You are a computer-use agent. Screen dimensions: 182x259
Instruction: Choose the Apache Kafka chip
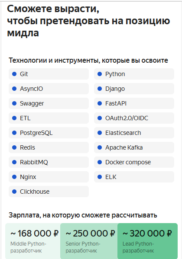click(134, 147)
